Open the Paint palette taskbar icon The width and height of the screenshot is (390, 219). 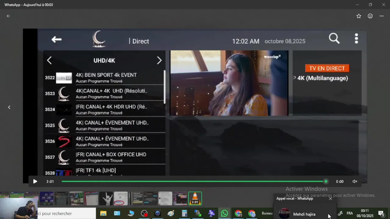171,214
